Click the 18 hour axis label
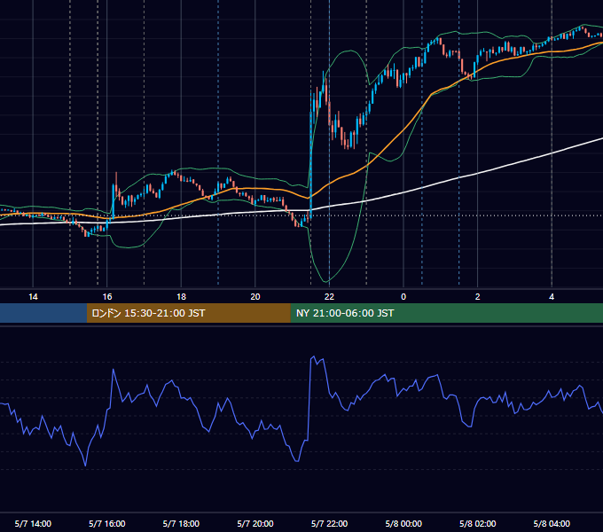603x532 pixels. pos(181,297)
